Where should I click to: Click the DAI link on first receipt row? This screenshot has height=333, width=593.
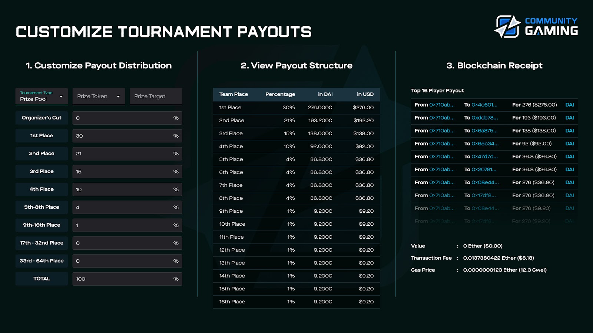click(x=570, y=105)
